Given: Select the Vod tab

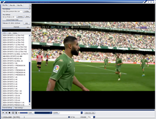Looking at the screenshot, I should coord(10,33).
